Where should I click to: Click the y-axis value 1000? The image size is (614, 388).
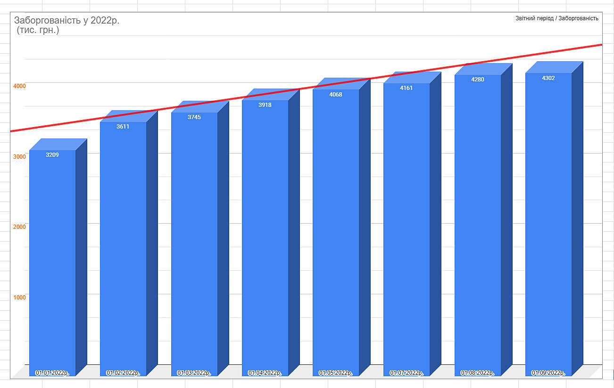click(x=19, y=297)
